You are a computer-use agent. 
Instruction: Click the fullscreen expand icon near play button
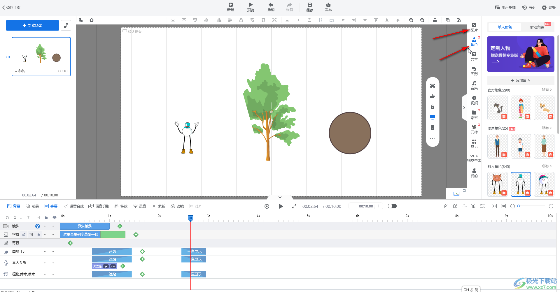pos(294,206)
